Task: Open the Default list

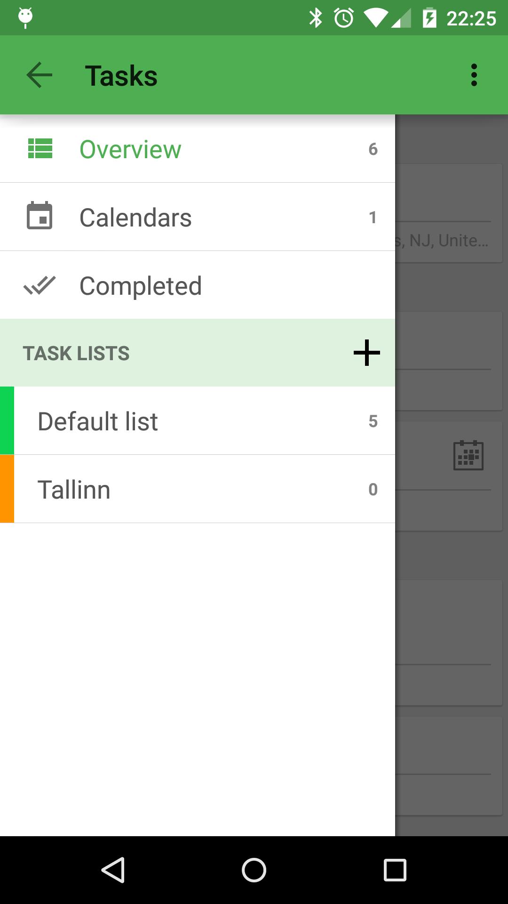Action: 141,420
